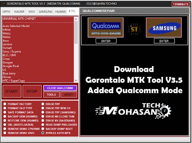Click the START button
This screenshot has width=192, height=143.
[12, 91]
